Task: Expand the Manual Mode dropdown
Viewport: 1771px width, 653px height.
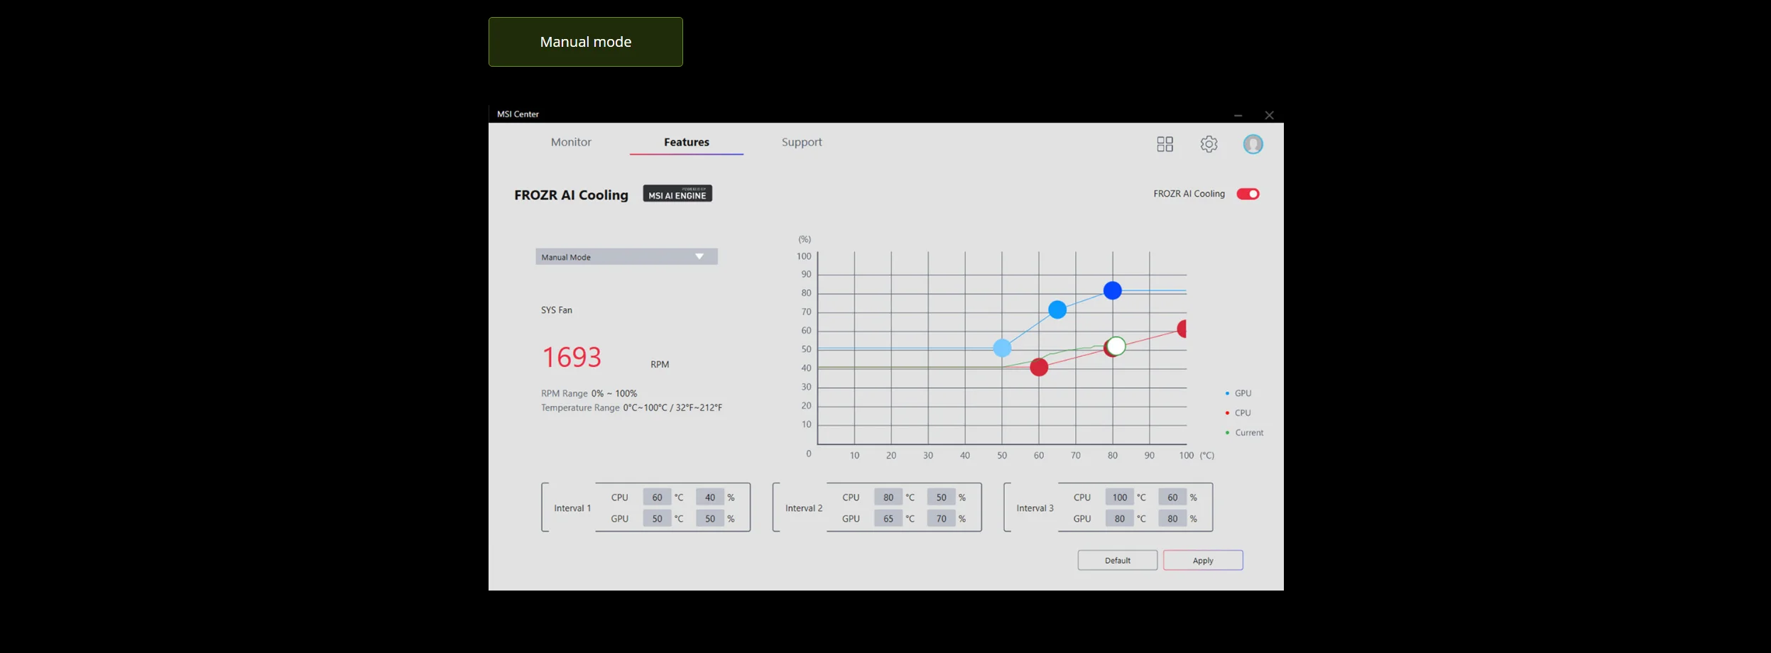Action: point(626,256)
